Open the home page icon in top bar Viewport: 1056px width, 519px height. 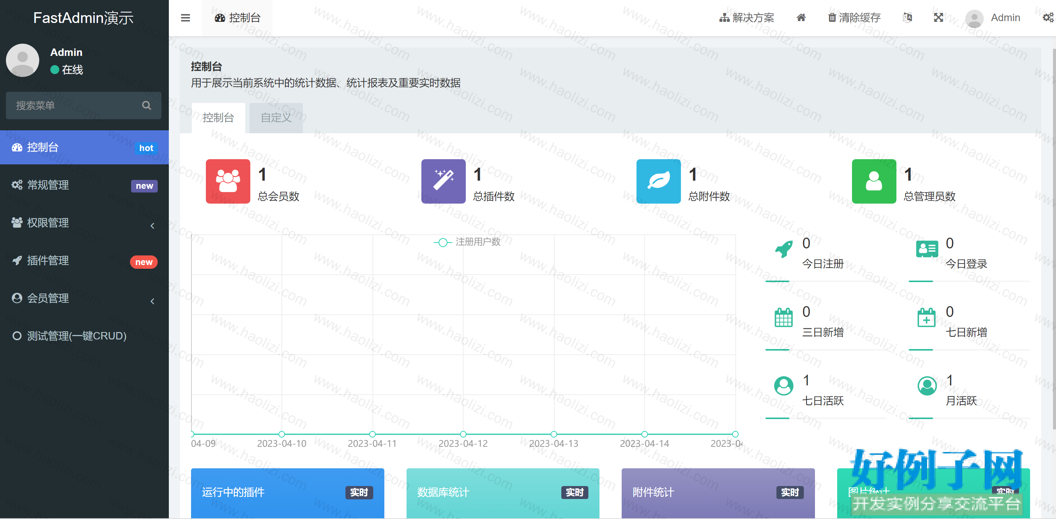tap(801, 18)
